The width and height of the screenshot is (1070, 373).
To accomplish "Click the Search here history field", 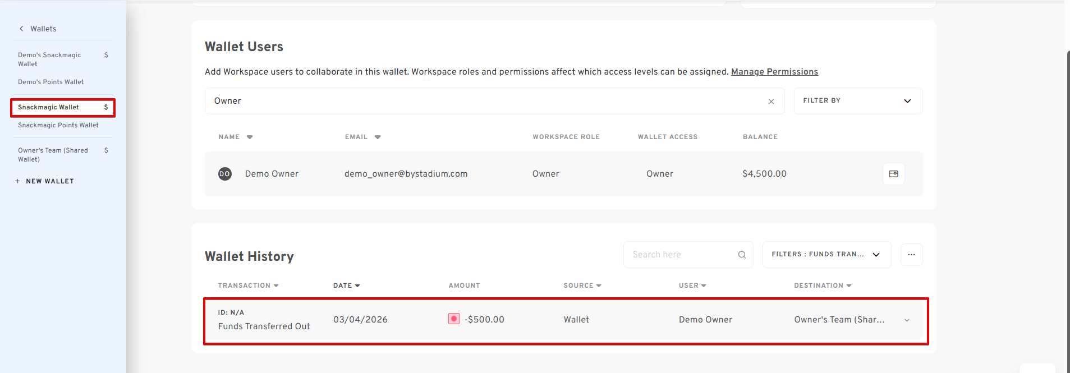I will tap(679, 255).
